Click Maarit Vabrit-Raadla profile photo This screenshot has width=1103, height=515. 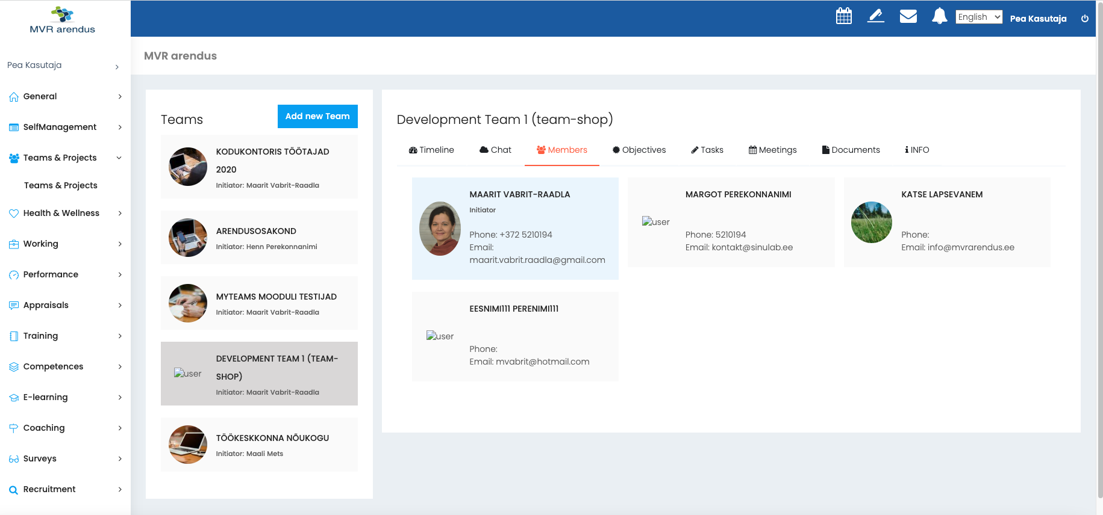pyautogui.click(x=440, y=229)
